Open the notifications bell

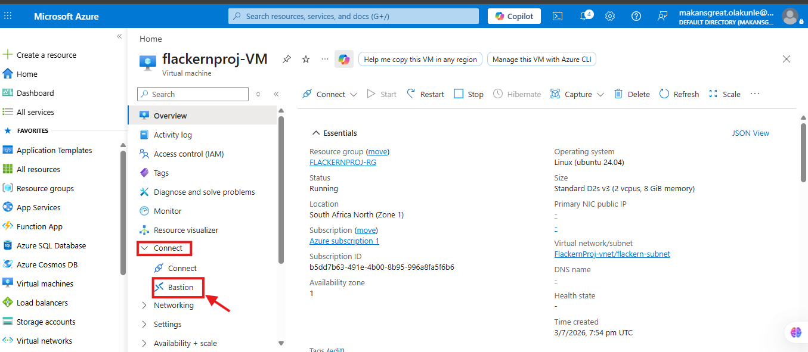point(585,16)
